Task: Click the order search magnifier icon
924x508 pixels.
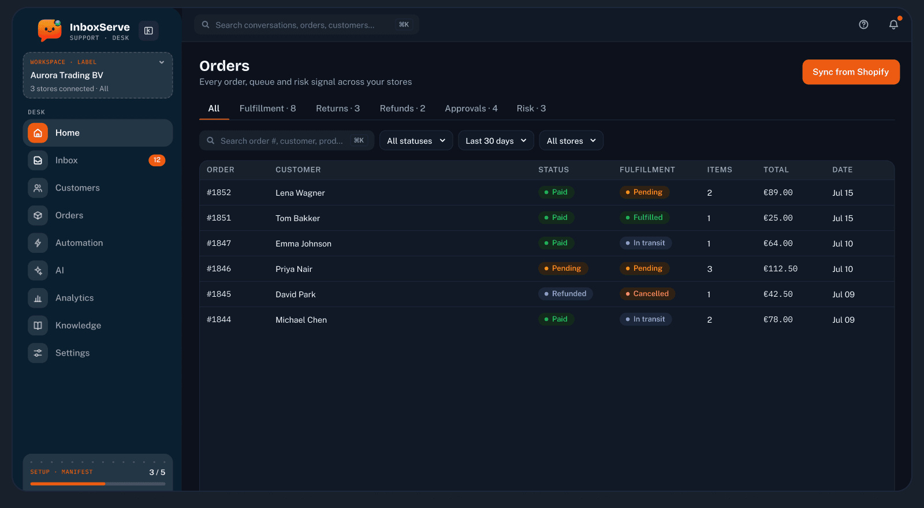Action: [x=211, y=140]
